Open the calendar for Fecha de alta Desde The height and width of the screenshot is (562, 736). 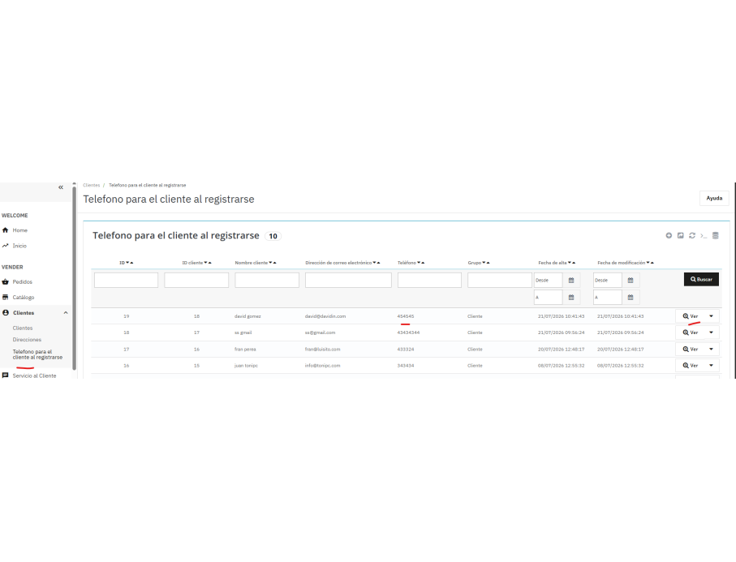point(571,280)
